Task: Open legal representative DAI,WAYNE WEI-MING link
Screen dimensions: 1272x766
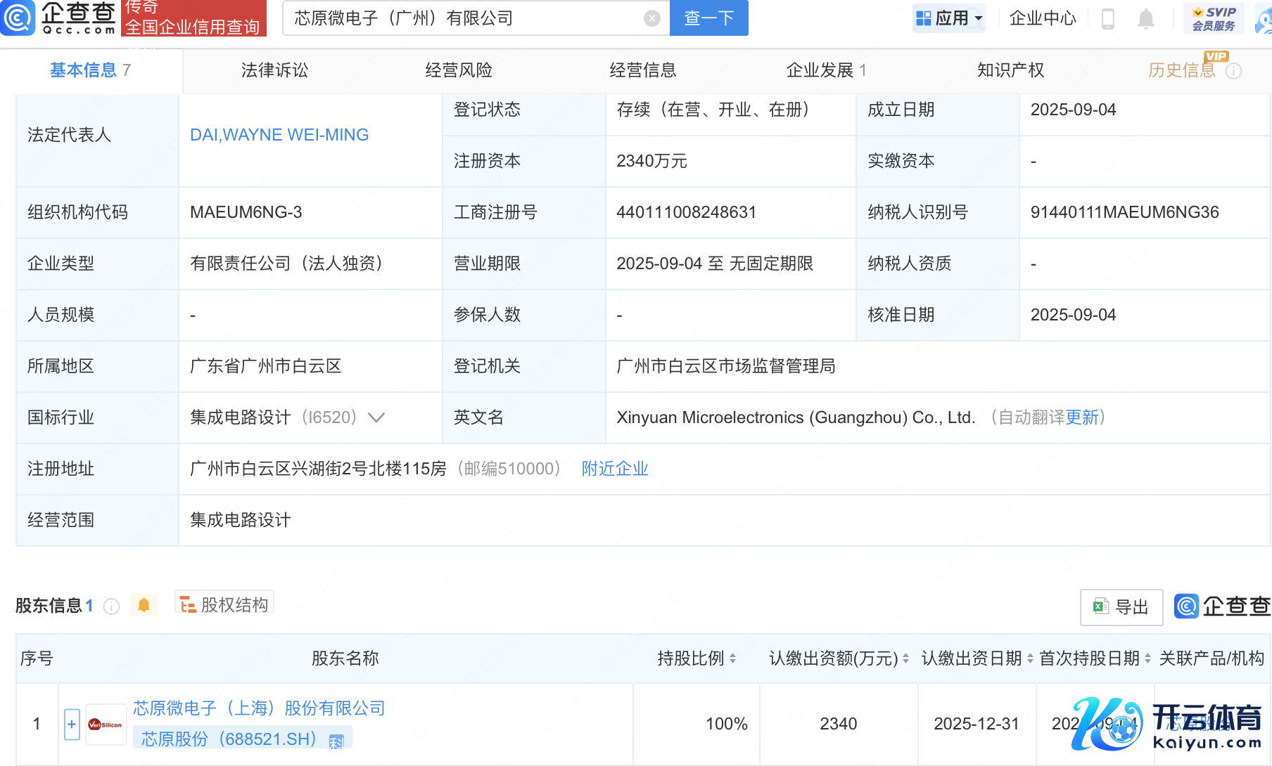Action: (279, 135)
